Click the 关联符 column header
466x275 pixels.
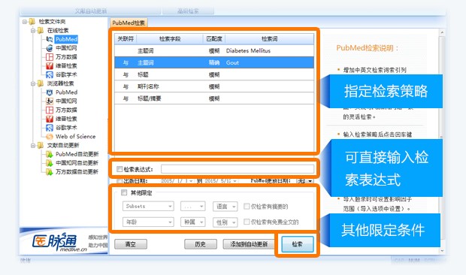click(x=126, y=39)
